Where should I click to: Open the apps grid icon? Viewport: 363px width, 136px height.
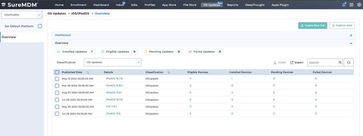(351, 5)
